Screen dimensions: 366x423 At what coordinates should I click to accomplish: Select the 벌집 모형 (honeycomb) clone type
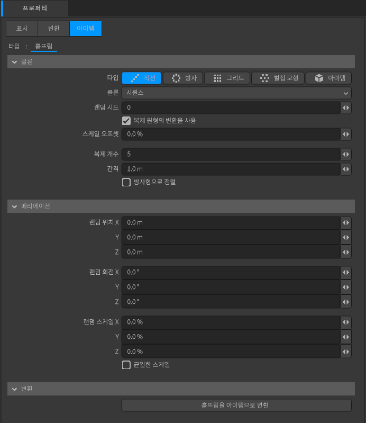point(278,78)
